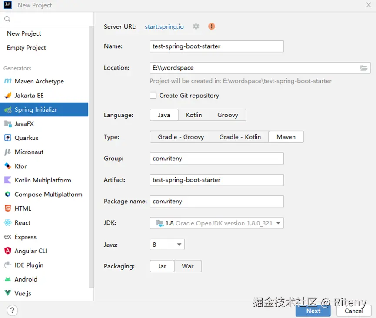
Task: Open help with the question mark button
Action: pos(12,311)
